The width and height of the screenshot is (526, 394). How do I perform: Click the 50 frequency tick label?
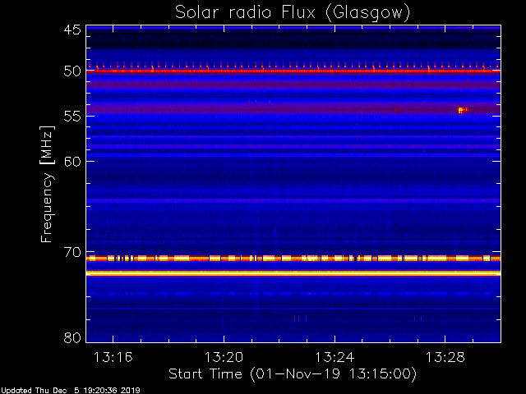(x=72, y=71)
